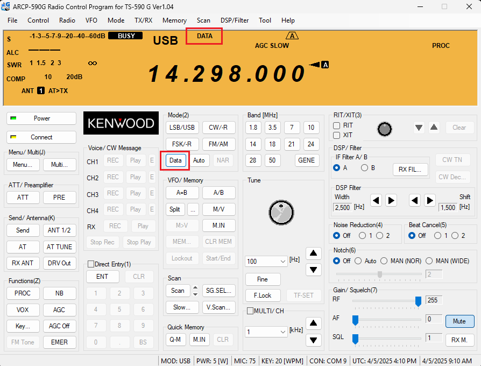Viewport: 481px width, 366px height.
Task: Click the GENE band button
Action: coord(306,160)
